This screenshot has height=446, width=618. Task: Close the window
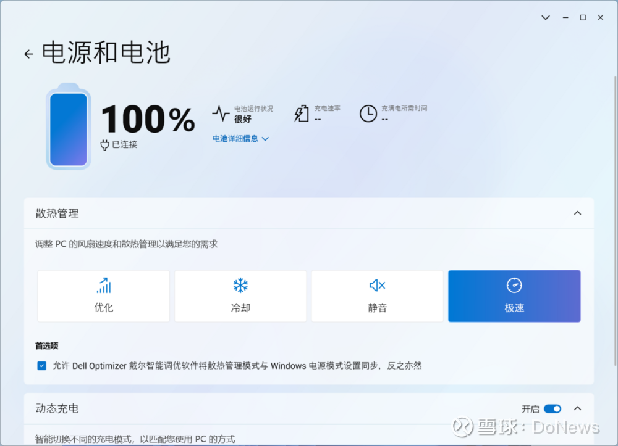coord(600,18)
